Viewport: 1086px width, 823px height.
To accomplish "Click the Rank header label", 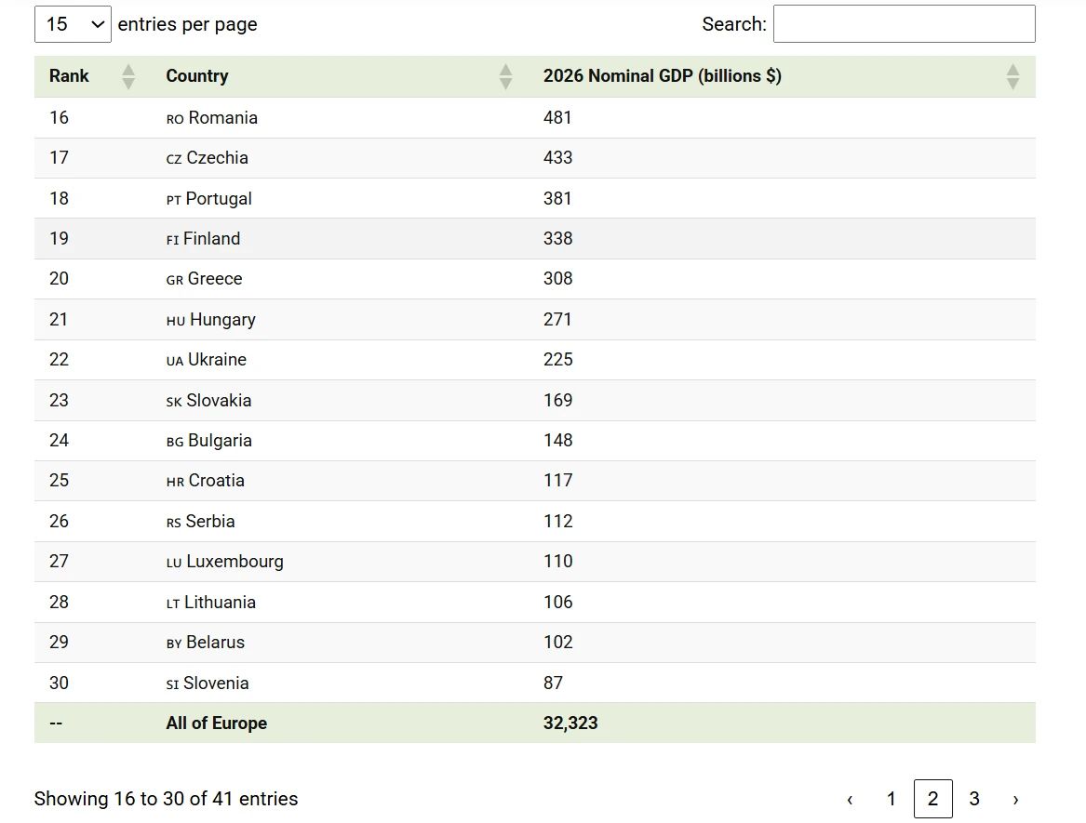I will pyautogui.click(x=69, y=76).
